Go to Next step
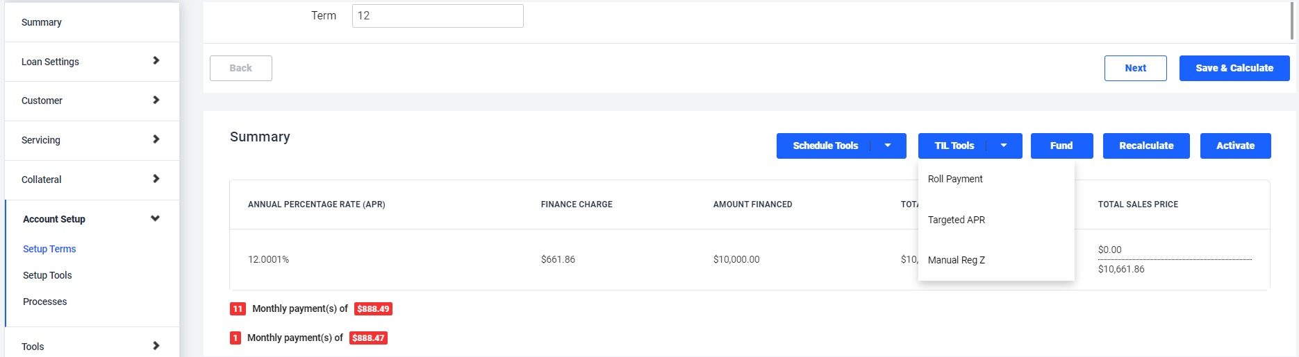The width and height of the screenshot is (1299, 357). point(1135,68)
